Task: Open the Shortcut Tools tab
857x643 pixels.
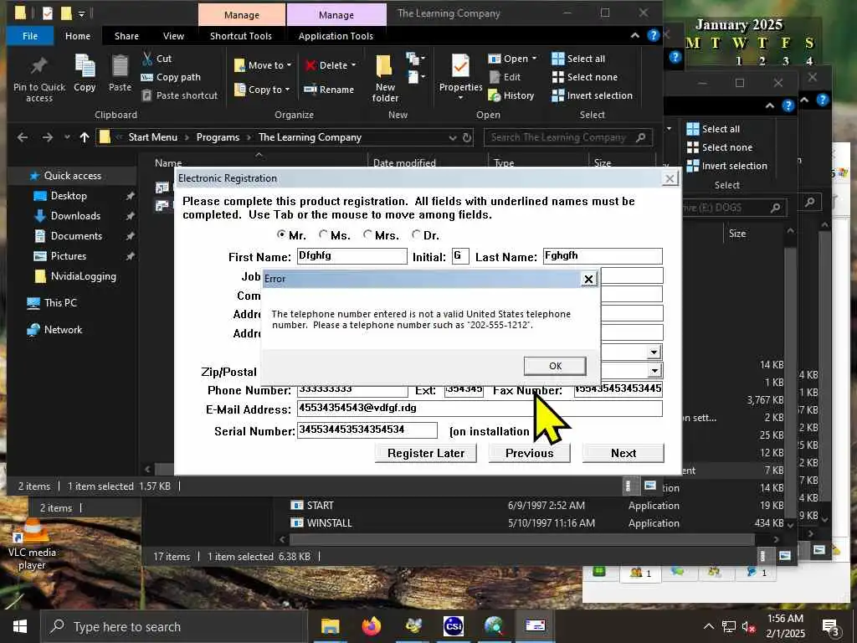Action: (241, 35)
